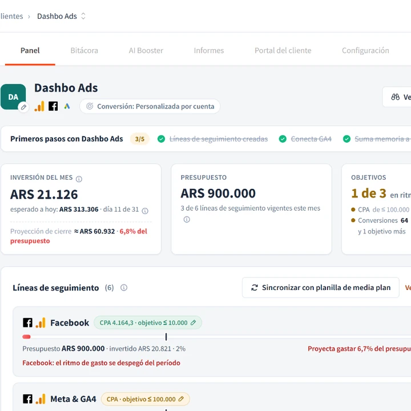The width and height of the screenshot is (411, 411).
Task: Click the Facebook icon in Meta & GA4 line
Action: click(x=27, y=399)
